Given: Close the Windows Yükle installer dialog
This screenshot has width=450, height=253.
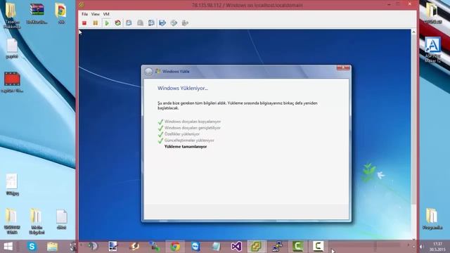Looking at the screenshot, I should (343, 68).
